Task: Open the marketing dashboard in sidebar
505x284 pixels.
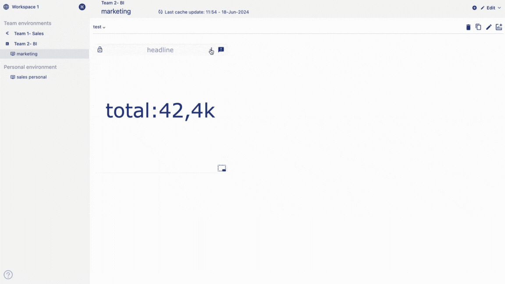Action: pyautogui.click(x=27, y=54)
